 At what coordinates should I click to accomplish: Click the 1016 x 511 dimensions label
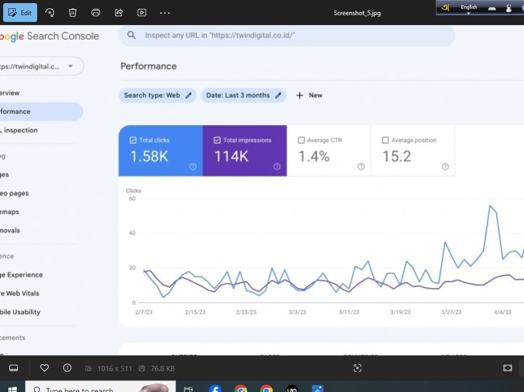115,368
